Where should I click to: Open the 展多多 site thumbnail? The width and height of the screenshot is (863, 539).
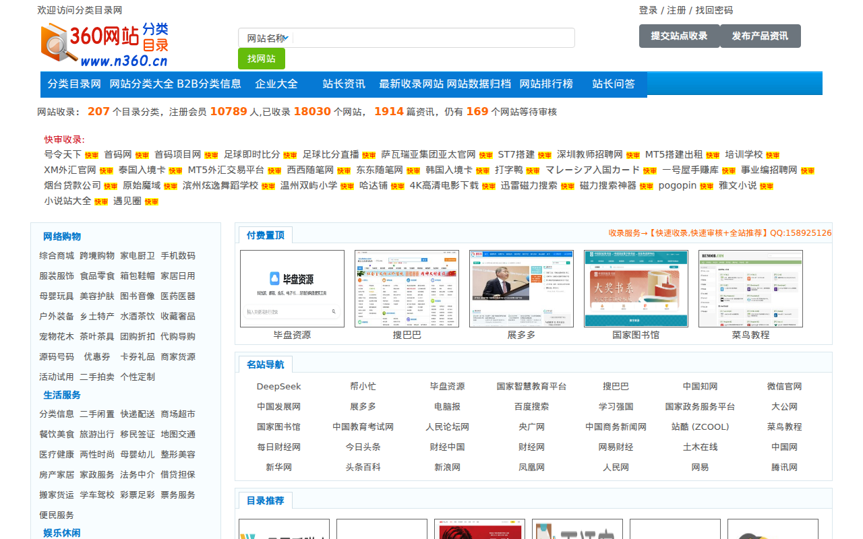pos(521,289)
